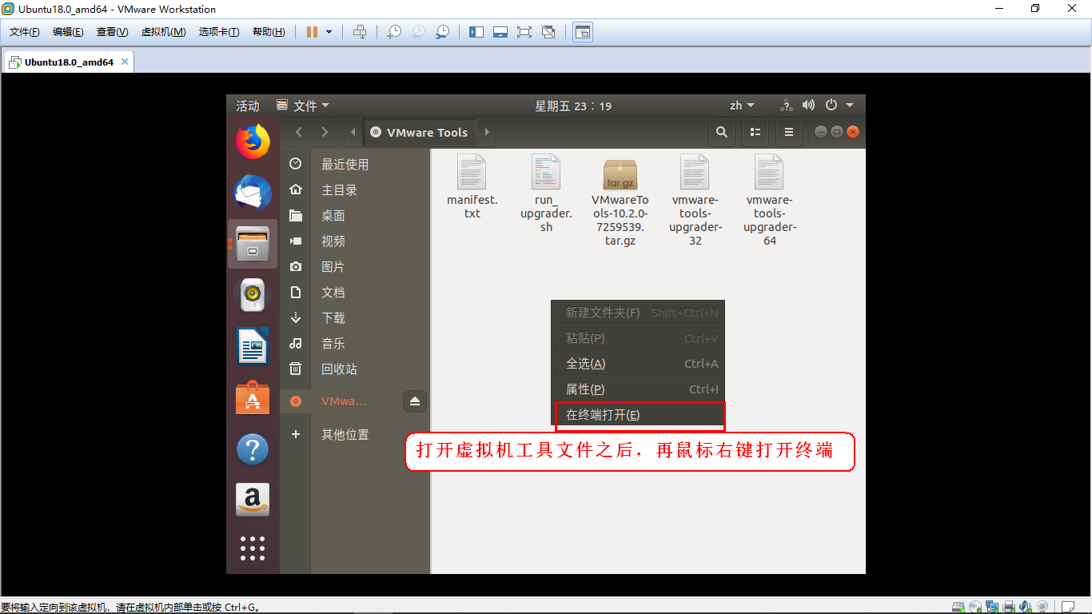Image resolution: width=1092 pixels, height=614 pixels.
Task: Toggle list view in the file manager
Action: click(755, 132)
